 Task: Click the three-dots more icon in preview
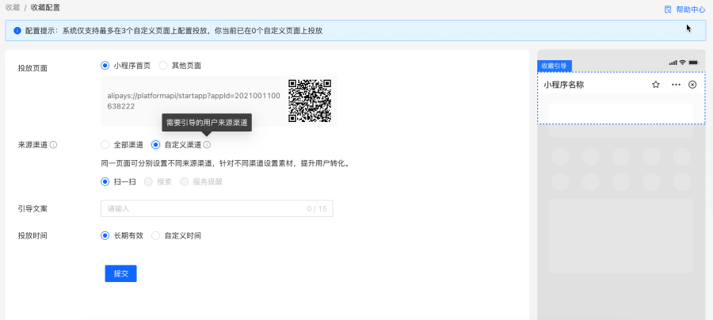pos(677,85)
